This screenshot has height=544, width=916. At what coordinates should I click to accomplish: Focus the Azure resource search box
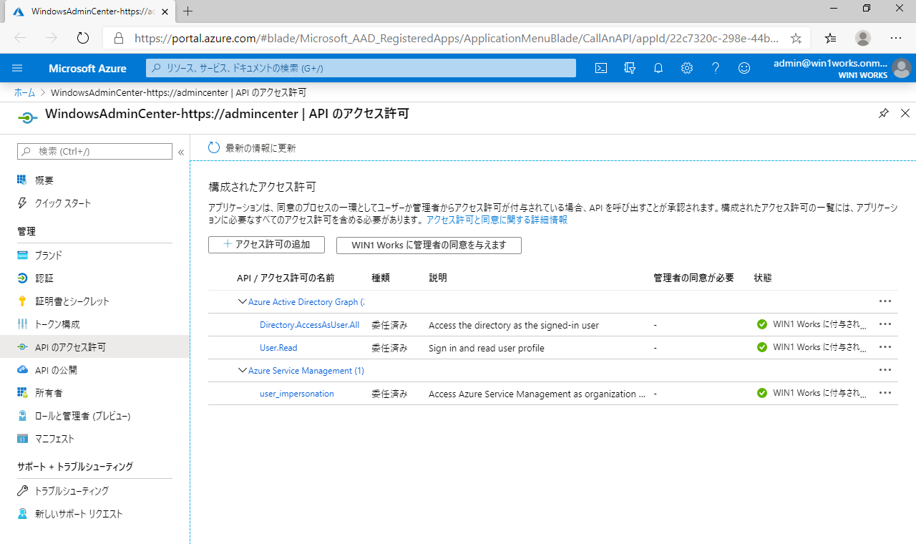[x=361, y=68]
